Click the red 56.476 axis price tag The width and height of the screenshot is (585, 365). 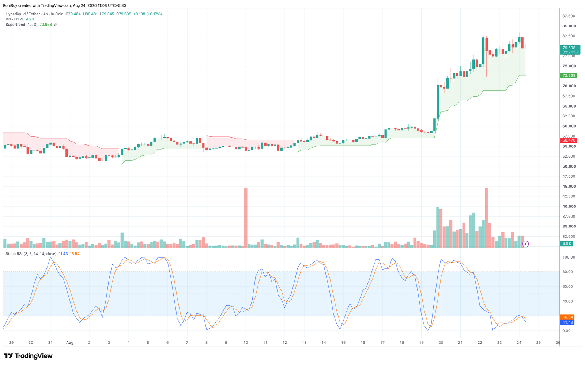coord(569,140)
